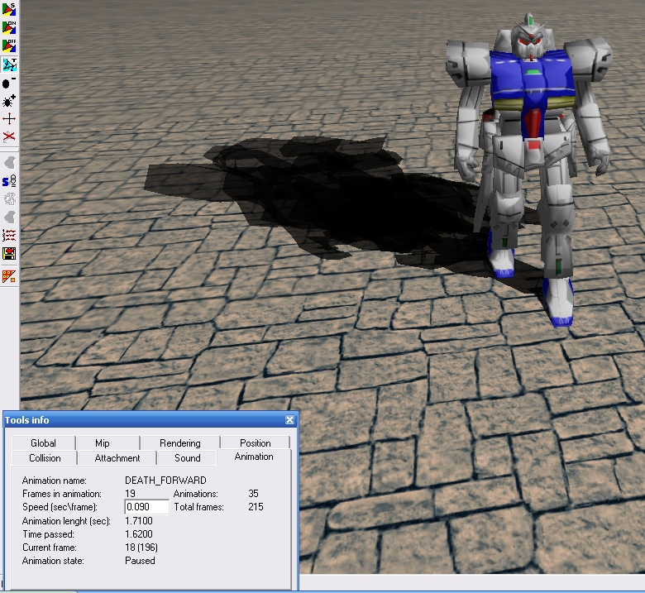Click the colored triangle icon labeled S
This screenshot has height=593, width=645.
click(9, 9)
